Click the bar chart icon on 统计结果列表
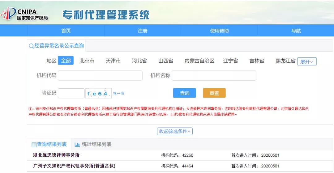The width and height of the screenshot is (334, 173). 77,145
